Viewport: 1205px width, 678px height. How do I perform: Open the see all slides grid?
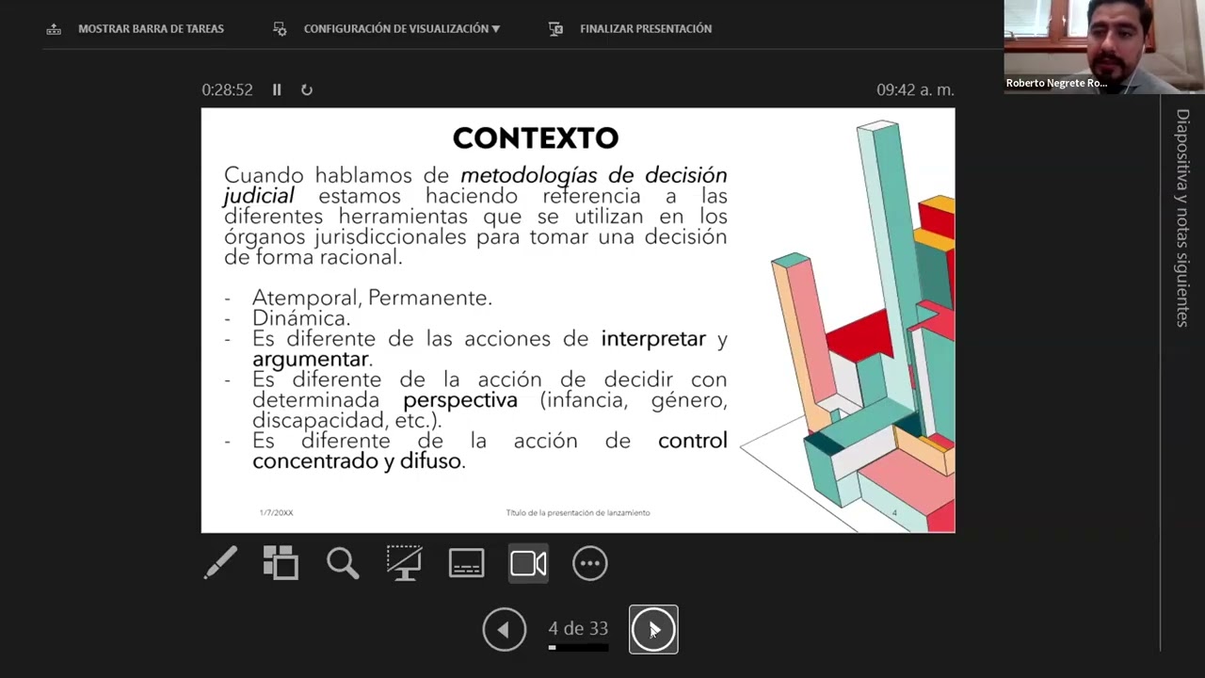tap(281, 563)
